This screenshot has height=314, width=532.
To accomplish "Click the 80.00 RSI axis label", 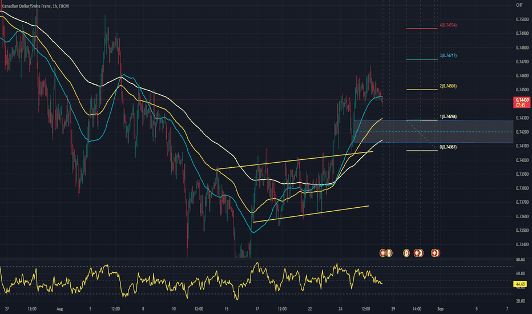I will (x=521, y=260).
